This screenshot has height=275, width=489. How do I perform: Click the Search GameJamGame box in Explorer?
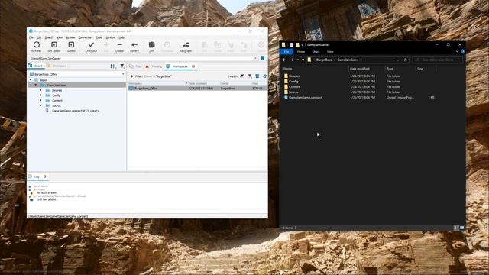pos(438,60)
